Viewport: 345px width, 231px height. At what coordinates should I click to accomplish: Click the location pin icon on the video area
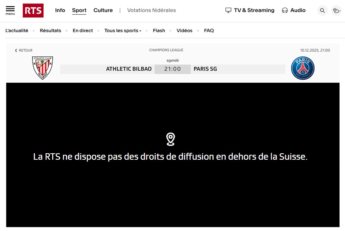pyautogui.click(x=170, y=139)
